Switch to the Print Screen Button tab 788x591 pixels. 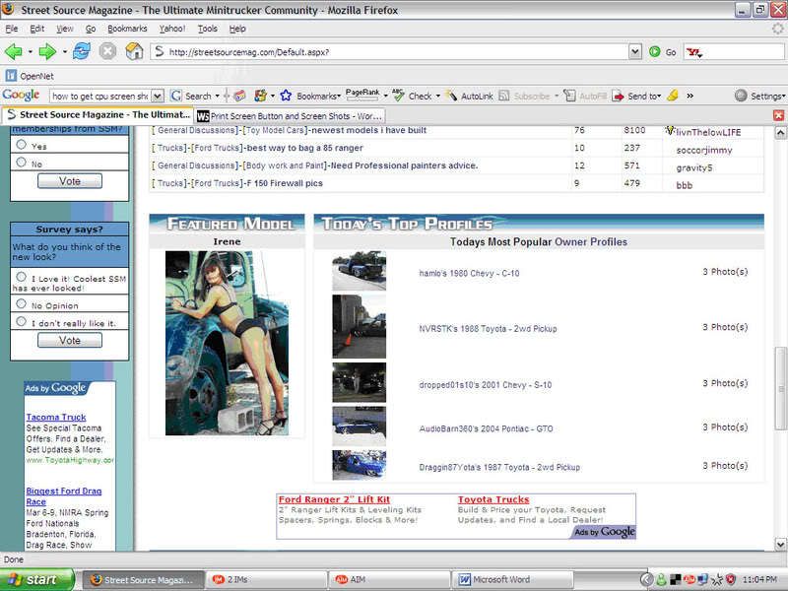(x=291, y=116)
